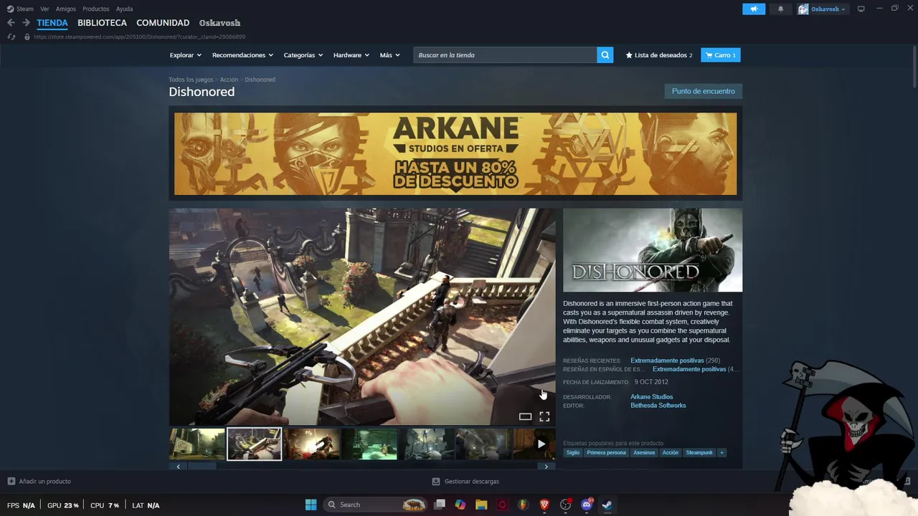Open the Ayuda menu
The width and height of the screenshot is (918, 516).
coord(124,9)
